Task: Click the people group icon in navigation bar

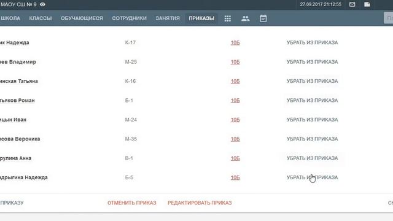Action: [x=246, y=18]
